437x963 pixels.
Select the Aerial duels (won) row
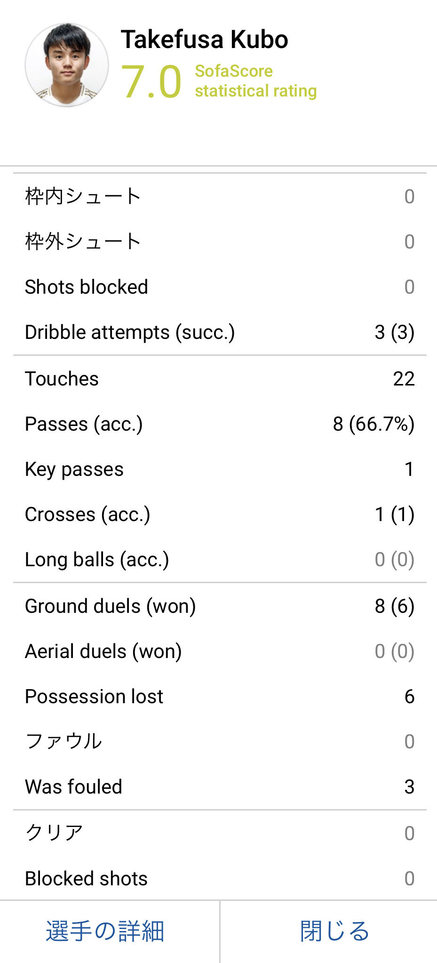(220, 651)
